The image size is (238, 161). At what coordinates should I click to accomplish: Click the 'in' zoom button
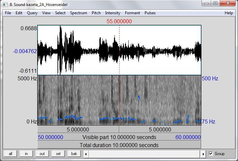coord(26,154)
